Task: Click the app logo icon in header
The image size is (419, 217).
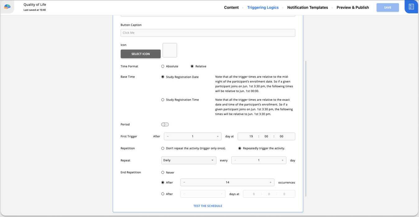Action: pyautogui.click(x=7, y=7)
